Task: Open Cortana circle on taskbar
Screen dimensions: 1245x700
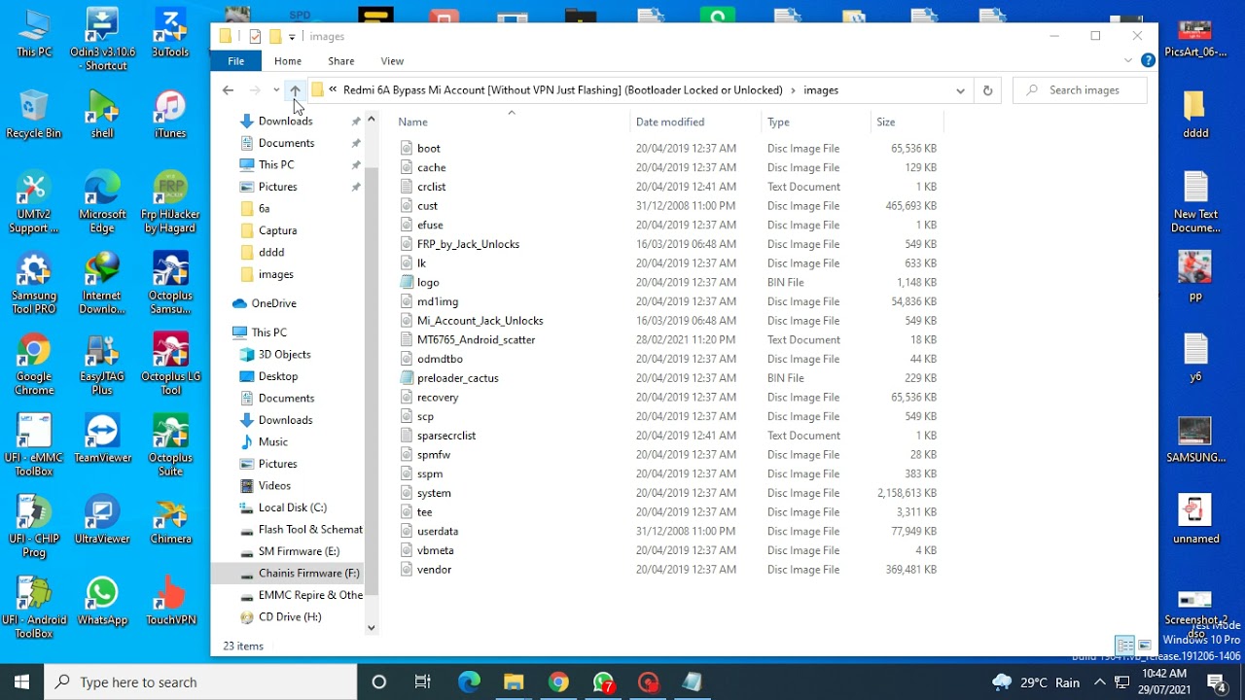Action: tap(378, 682)
